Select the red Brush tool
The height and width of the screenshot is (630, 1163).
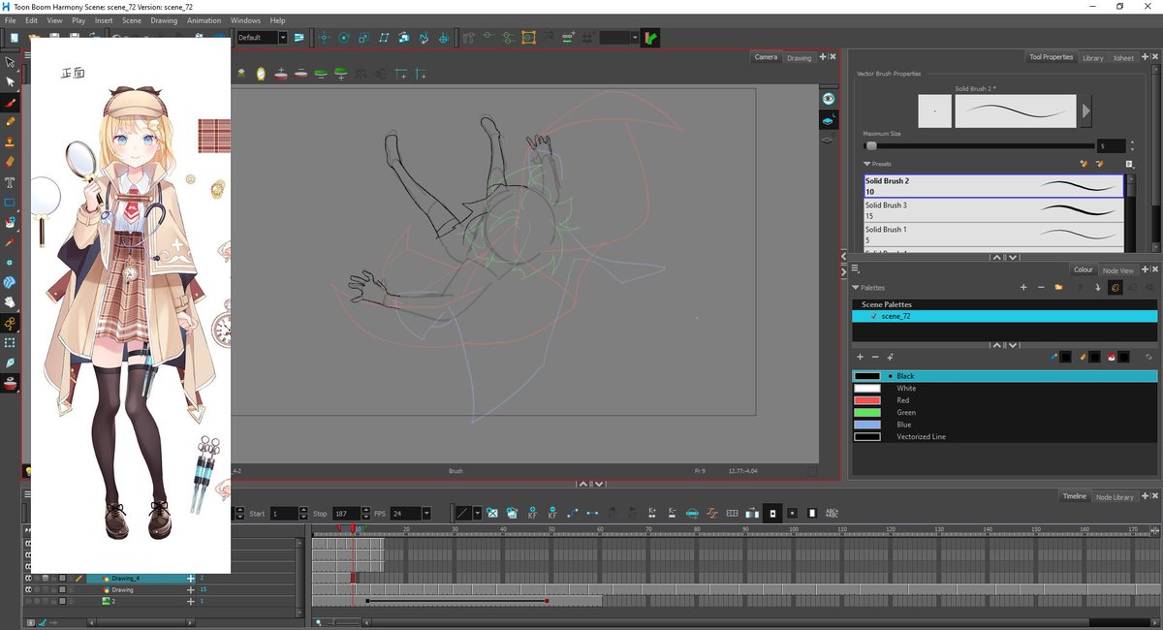tap(10, 103)
